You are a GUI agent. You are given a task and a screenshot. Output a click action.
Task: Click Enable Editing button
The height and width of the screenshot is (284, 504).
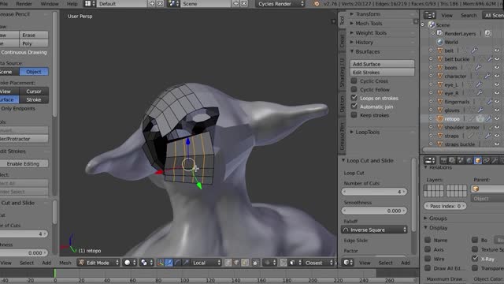pyautogui.click(x=23, y=163)
